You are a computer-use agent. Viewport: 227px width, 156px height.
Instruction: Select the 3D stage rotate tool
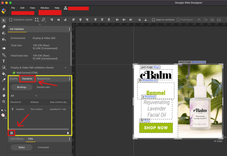pyautogui.click(x=4, y=39)
